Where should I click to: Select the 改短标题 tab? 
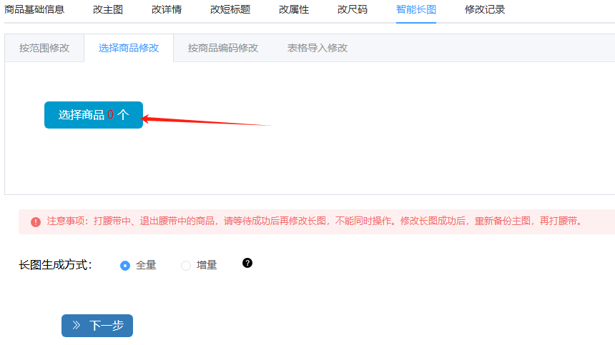[230, 9]
